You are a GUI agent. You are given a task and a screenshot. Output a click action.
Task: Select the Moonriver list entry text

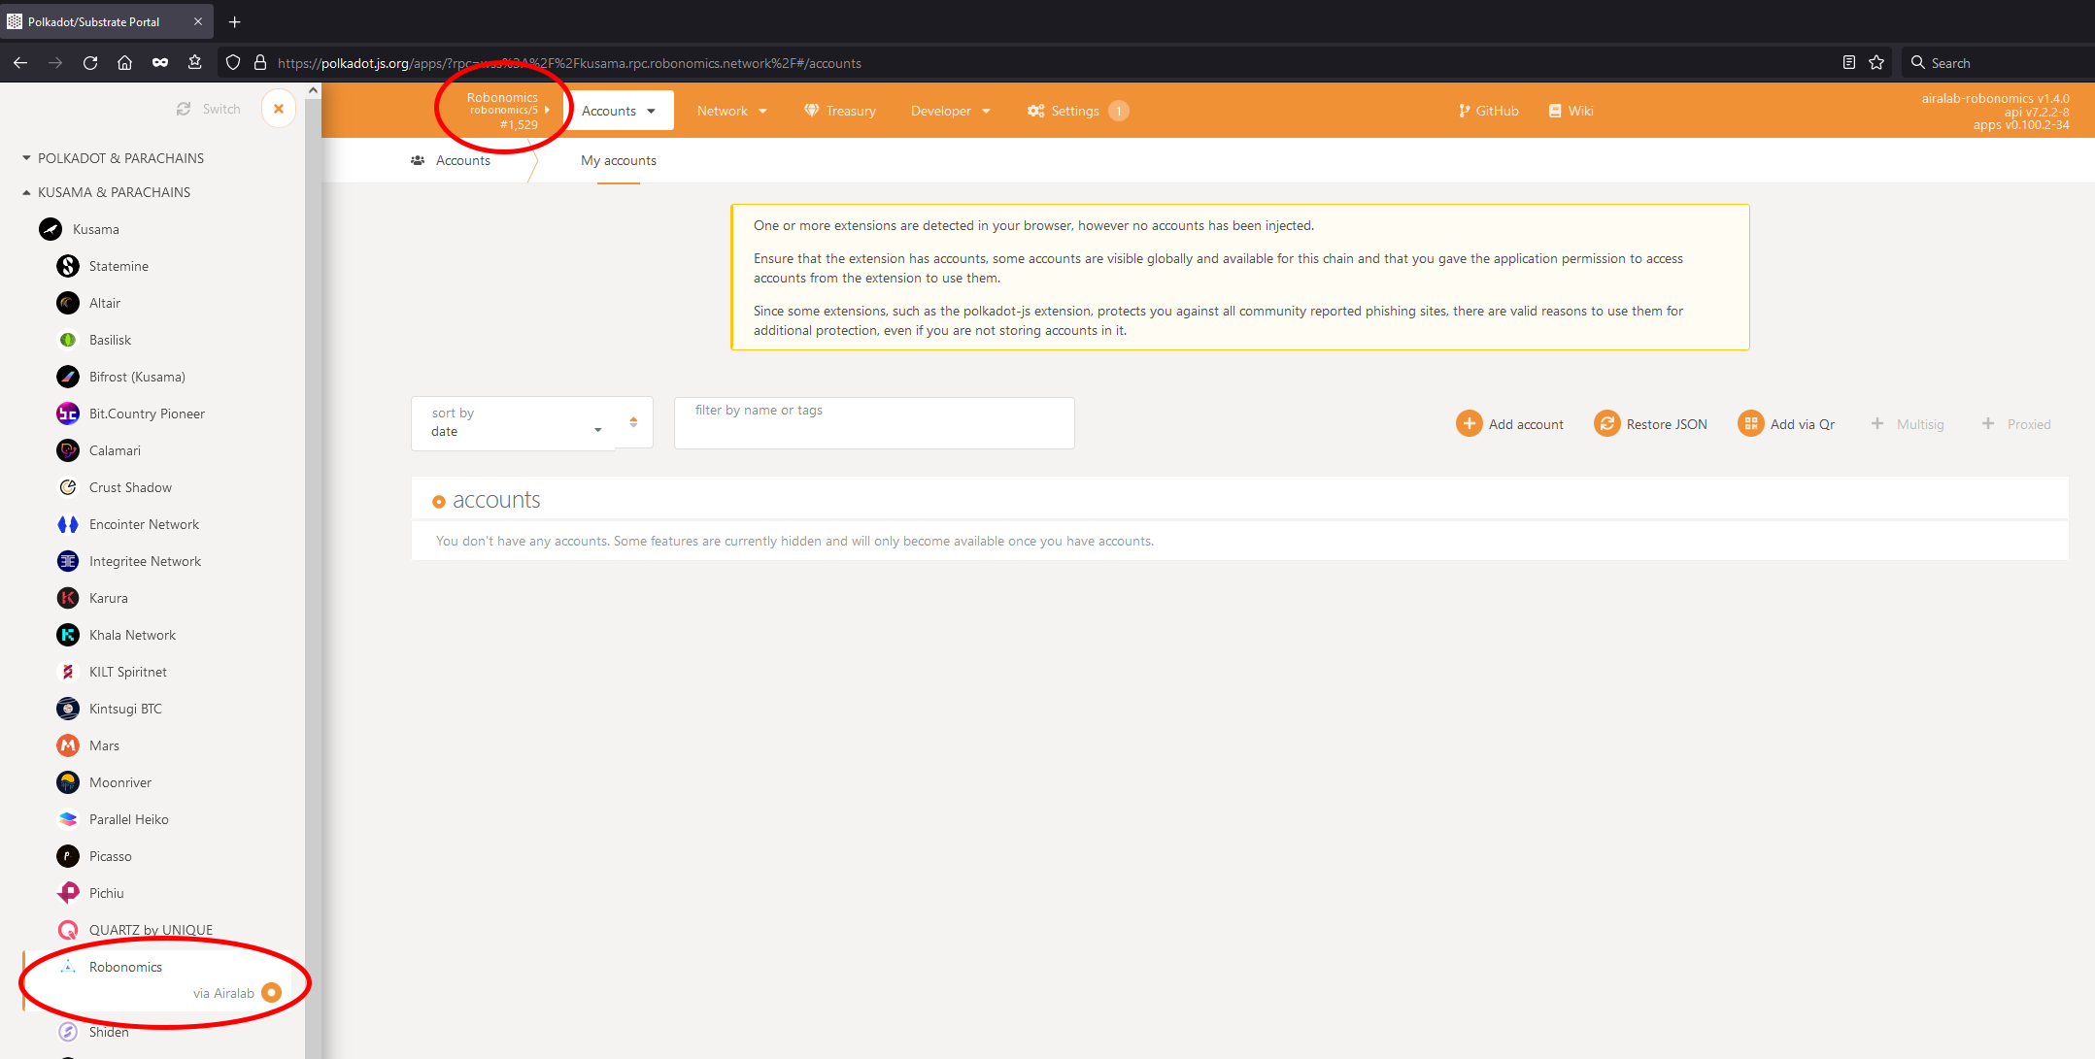click(x=120, y=782)
